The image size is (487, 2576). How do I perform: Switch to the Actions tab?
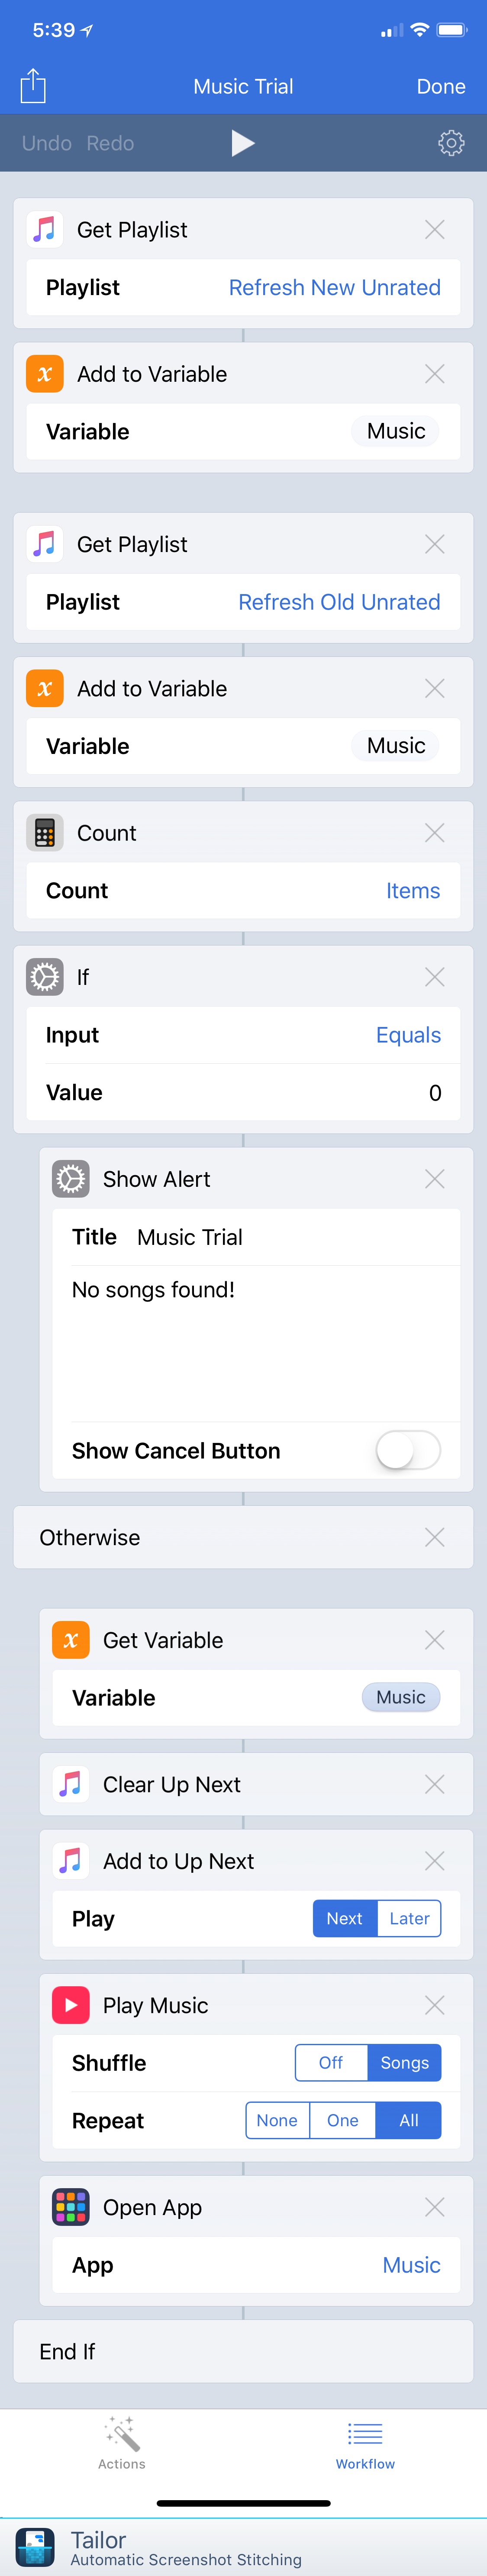pos(121,2443)
